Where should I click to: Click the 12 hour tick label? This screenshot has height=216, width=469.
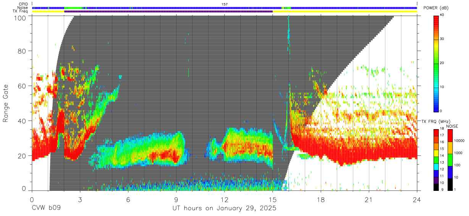pos(225,199)
